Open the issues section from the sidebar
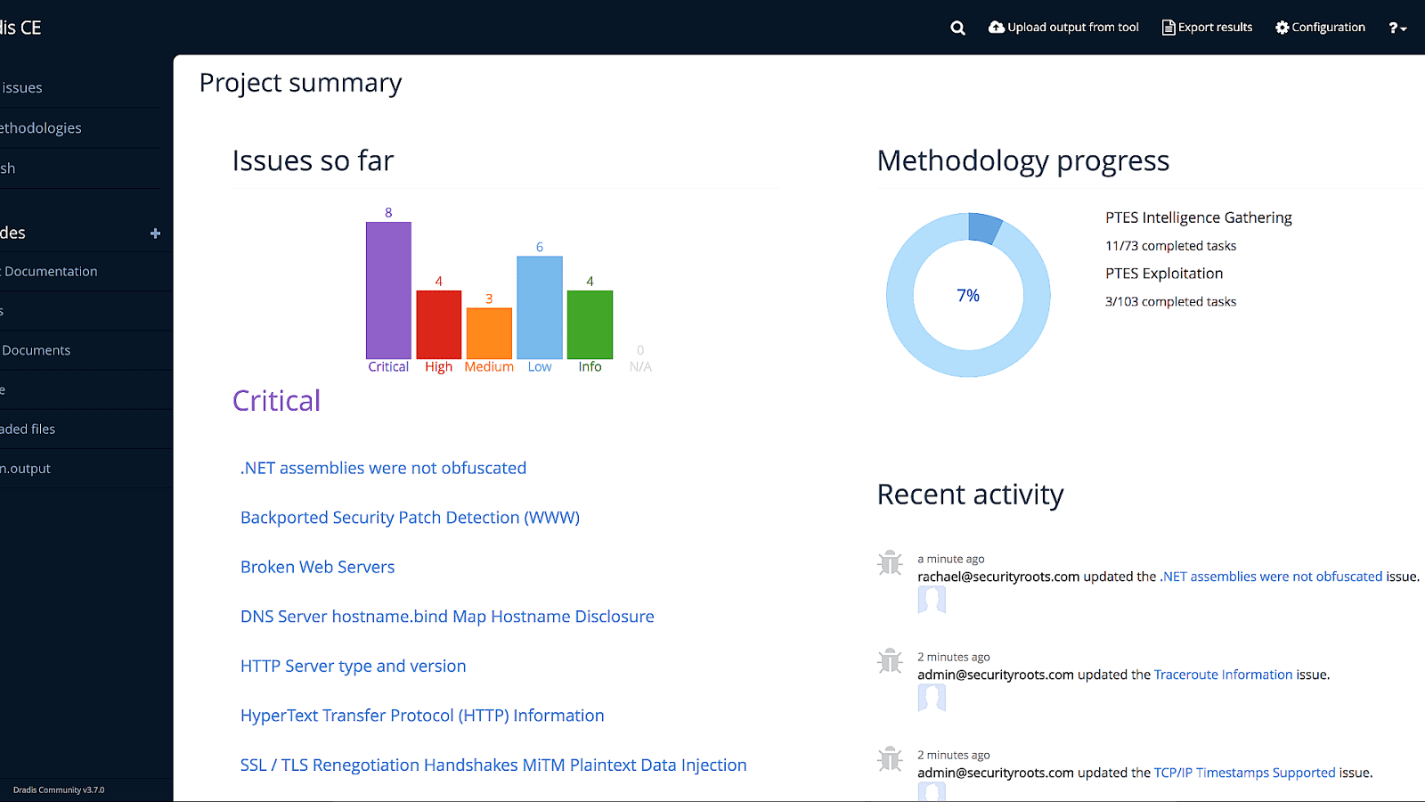1425x802 pixels. point(21,87)
